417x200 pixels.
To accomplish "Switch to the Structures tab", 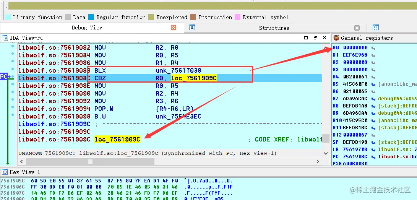I will pyautogui.click(x=274, y=28).
